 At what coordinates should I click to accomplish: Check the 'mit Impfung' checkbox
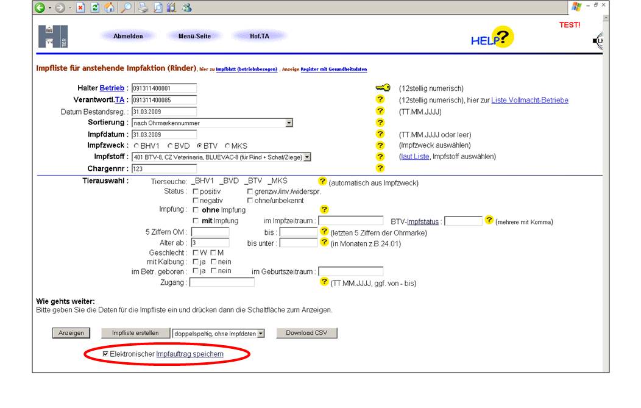pyautogui.click(x=196, y=221)
